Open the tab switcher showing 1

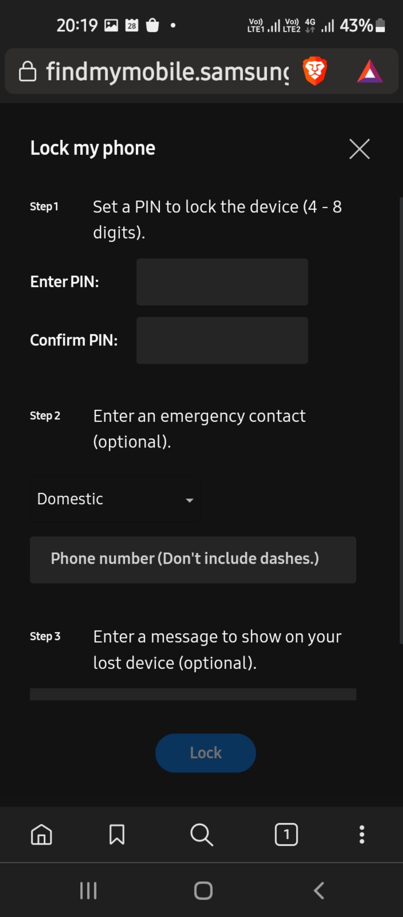pos(286,834)
